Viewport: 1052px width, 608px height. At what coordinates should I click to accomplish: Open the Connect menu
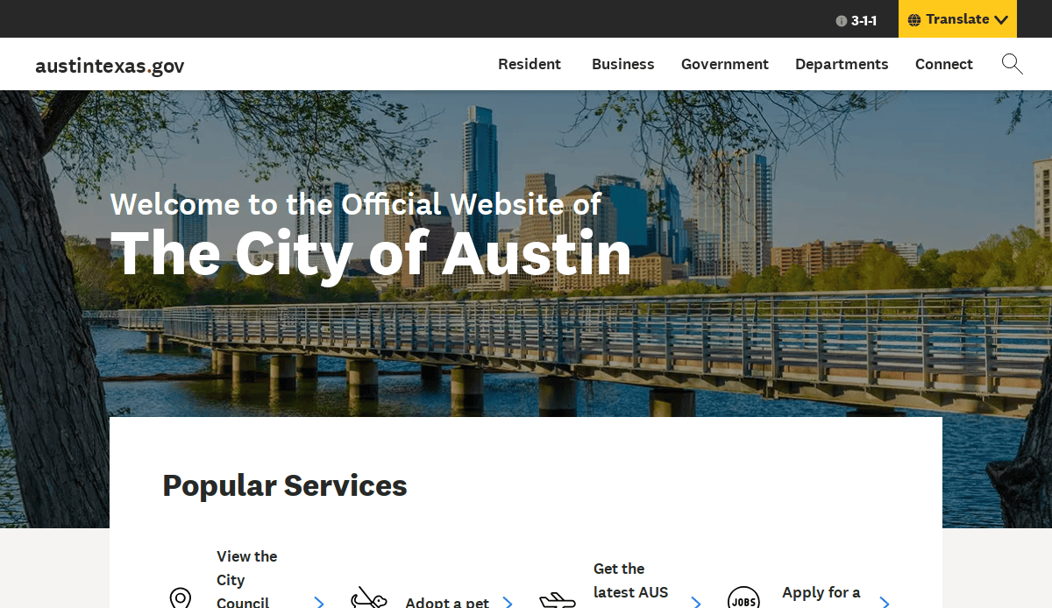point(944,64)
